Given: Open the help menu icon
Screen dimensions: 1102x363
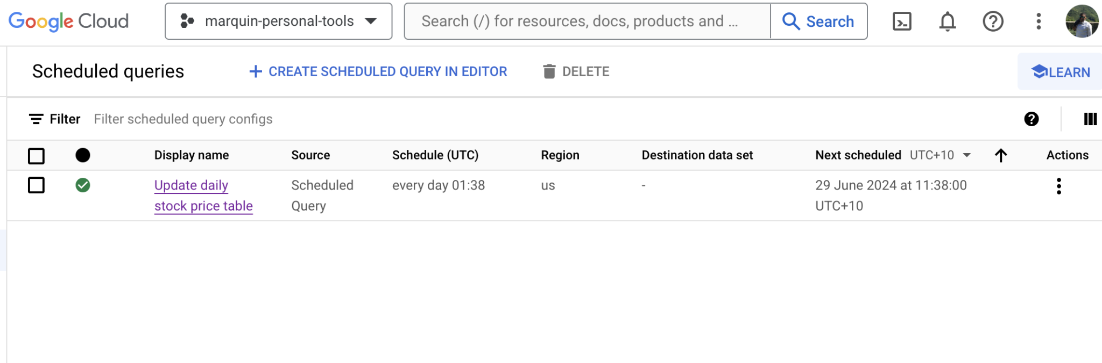Looking at the screenshot, I should click(x=993, y=21).
